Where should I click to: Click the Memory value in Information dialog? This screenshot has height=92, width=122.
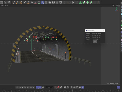[x=97, y=33]
